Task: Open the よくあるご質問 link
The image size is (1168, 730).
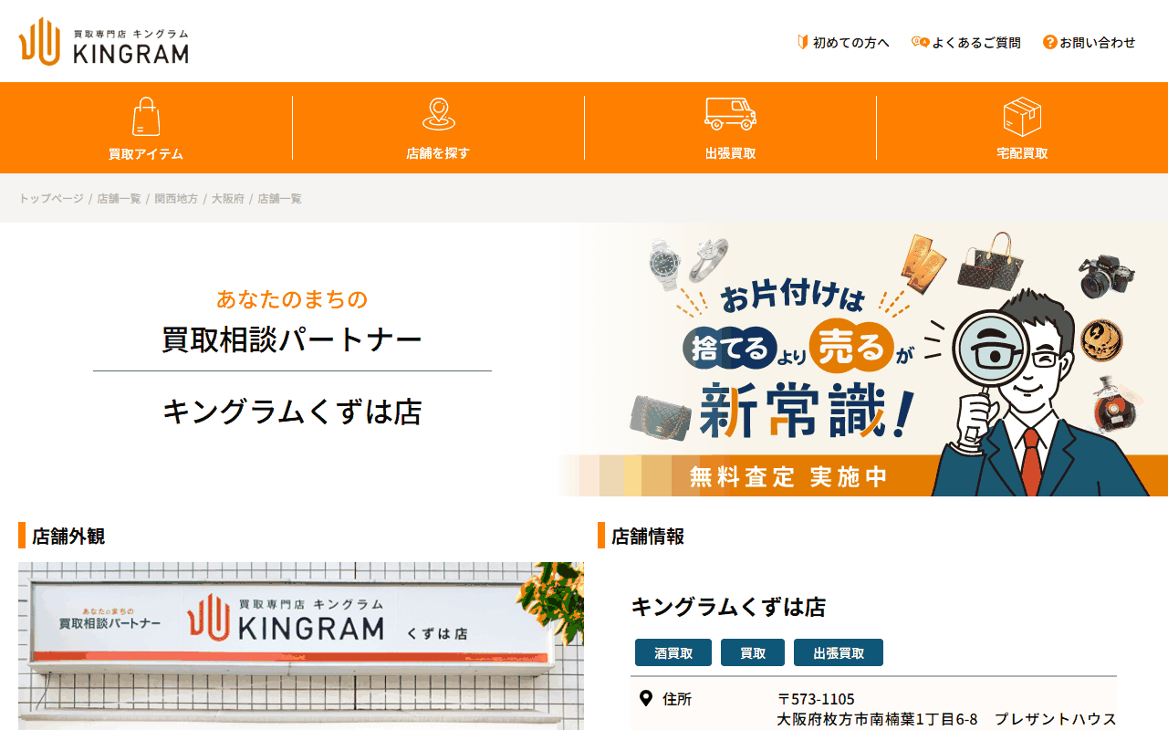Action: [x=976, y=42]
